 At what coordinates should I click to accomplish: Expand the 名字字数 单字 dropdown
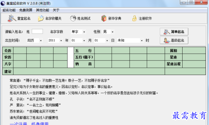coord(84,32)
